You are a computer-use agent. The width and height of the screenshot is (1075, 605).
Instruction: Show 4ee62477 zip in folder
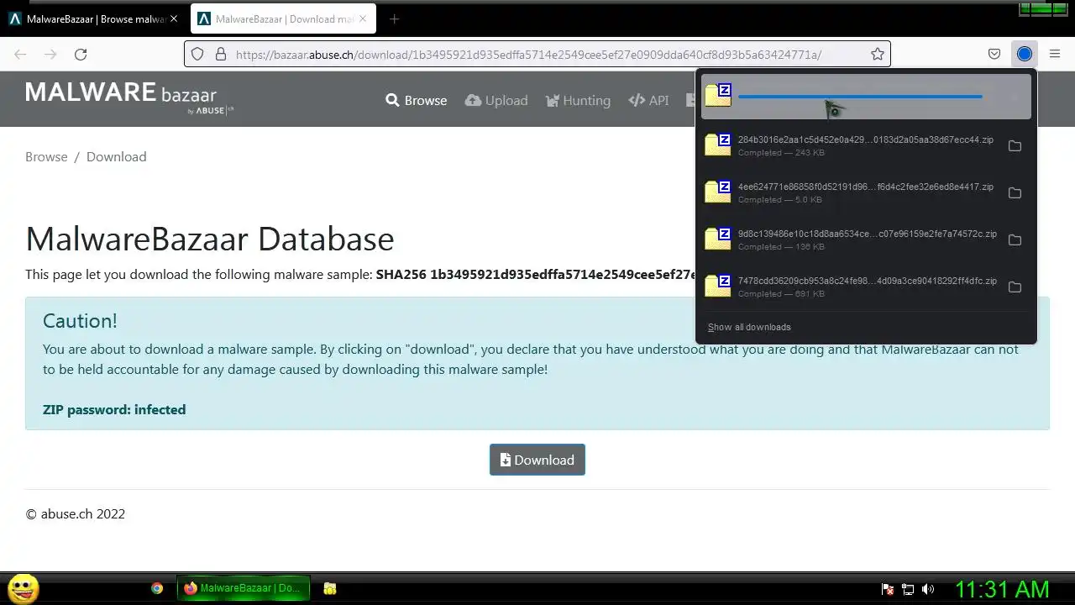[x=1015, y=192]
